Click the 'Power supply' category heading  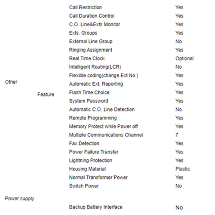pyautogui.click(x=20, y=199)
